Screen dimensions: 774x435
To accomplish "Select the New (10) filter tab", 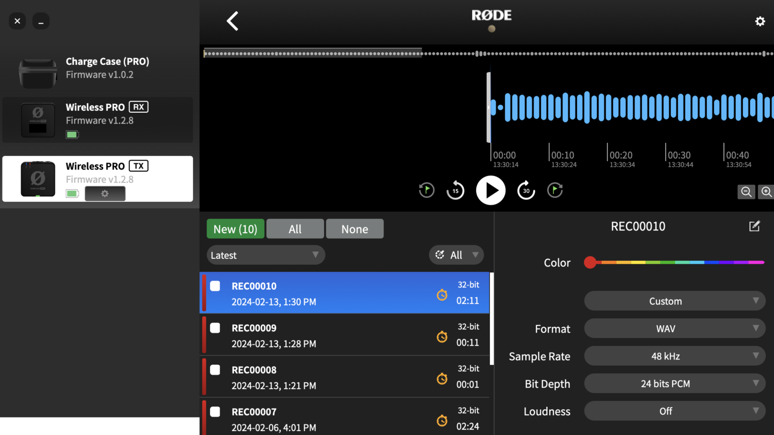I will 235,229.
